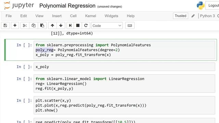Open the command palette keyboard icon
The width and height of the screenshot is (219, 123).
click(130, 26)
